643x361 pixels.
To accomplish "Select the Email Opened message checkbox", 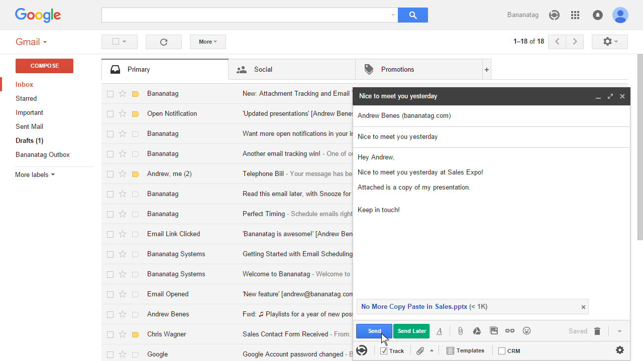I will click(110, 294).
